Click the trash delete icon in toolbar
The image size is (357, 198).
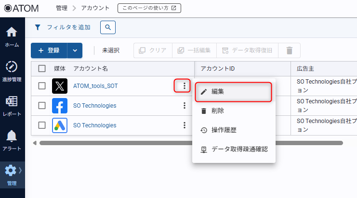(x=289, y=50)
